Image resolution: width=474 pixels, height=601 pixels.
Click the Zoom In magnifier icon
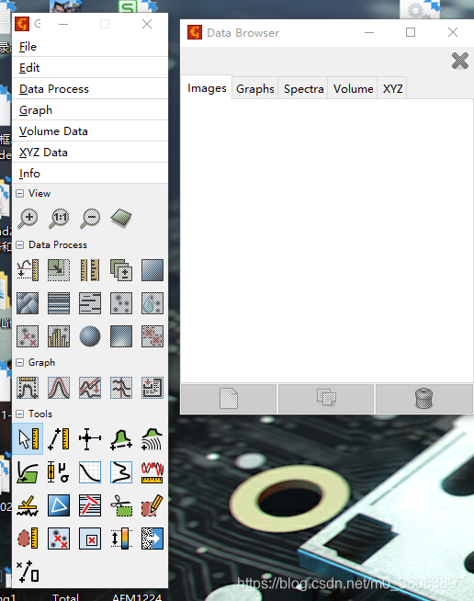pos(28,219)
